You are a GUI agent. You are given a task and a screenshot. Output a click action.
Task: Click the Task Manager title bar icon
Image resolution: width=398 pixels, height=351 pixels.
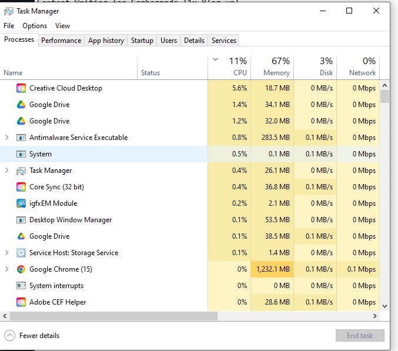click(x=9, y=11)
